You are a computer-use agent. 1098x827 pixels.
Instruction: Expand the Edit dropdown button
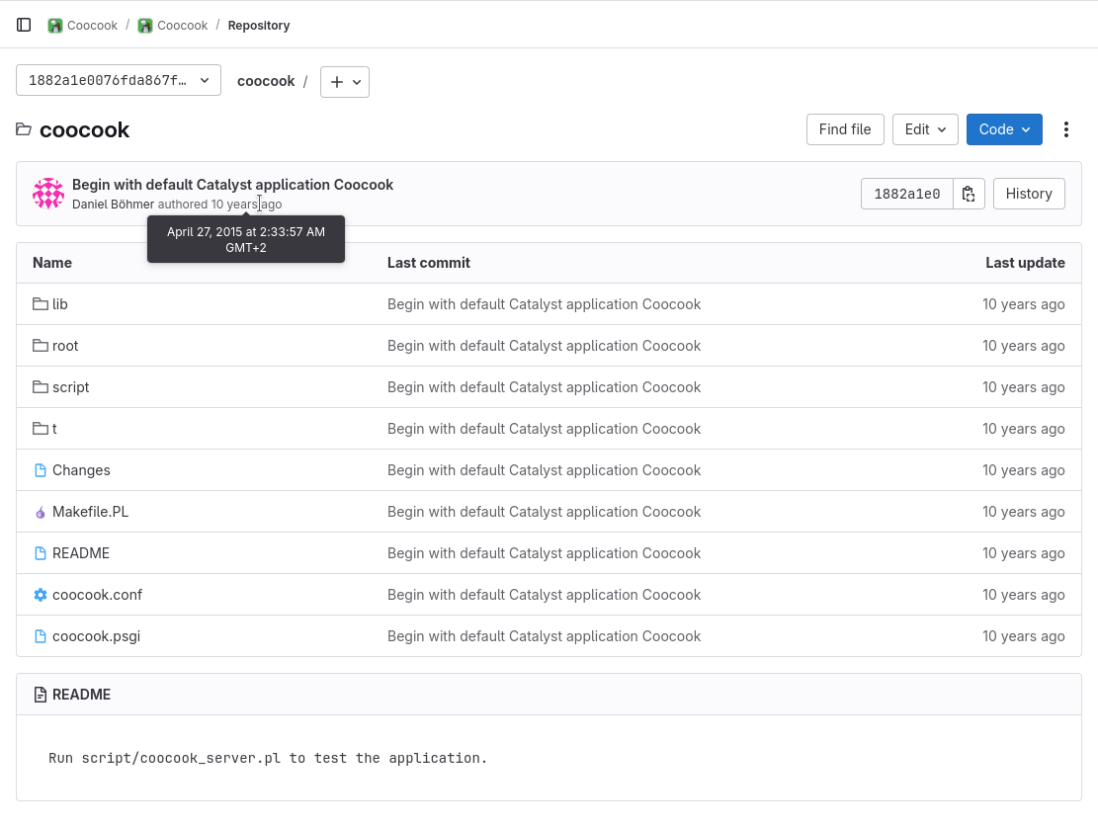click(925, 129)
